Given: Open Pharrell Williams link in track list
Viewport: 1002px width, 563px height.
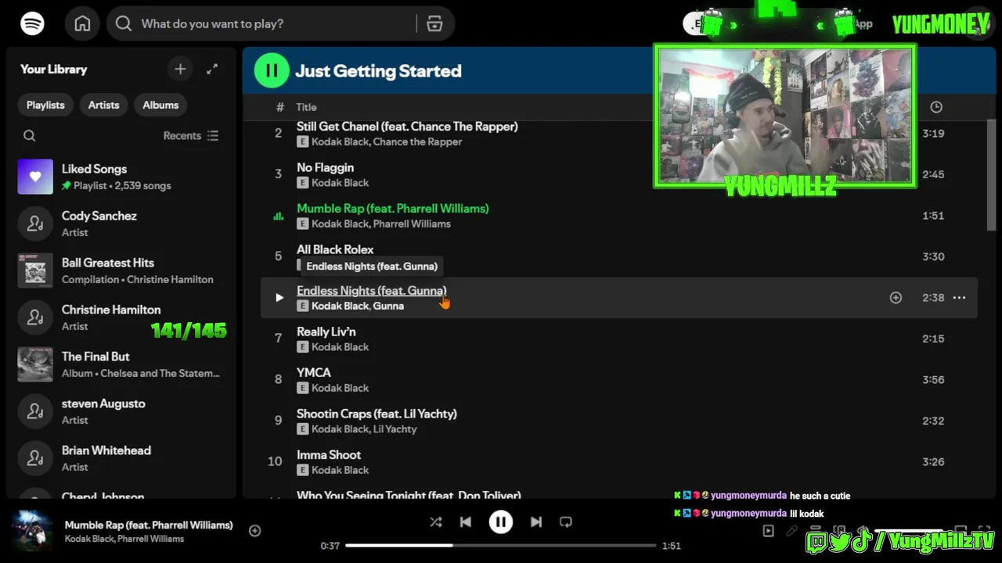Looking at the screenshot, I should (x=412, y=224).
